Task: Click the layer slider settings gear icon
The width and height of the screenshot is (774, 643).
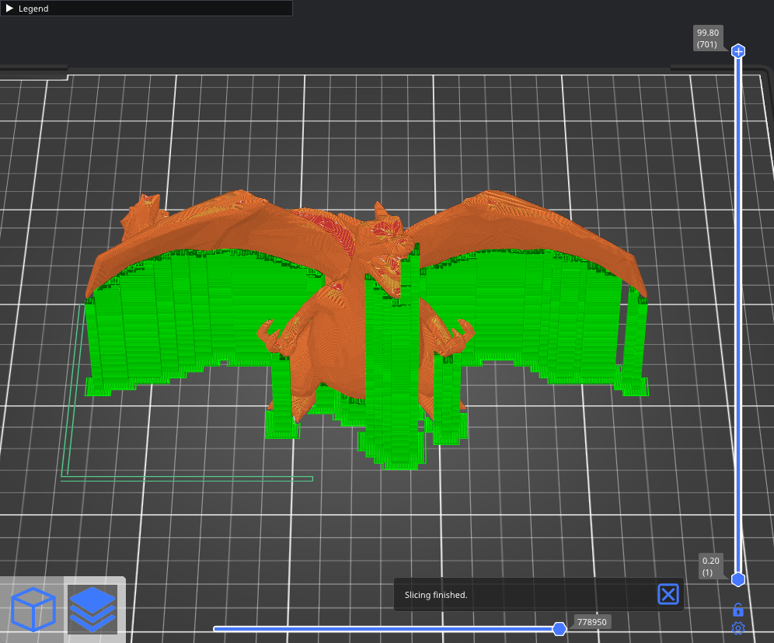Action: pyautogui.click(x=738, y=628)
